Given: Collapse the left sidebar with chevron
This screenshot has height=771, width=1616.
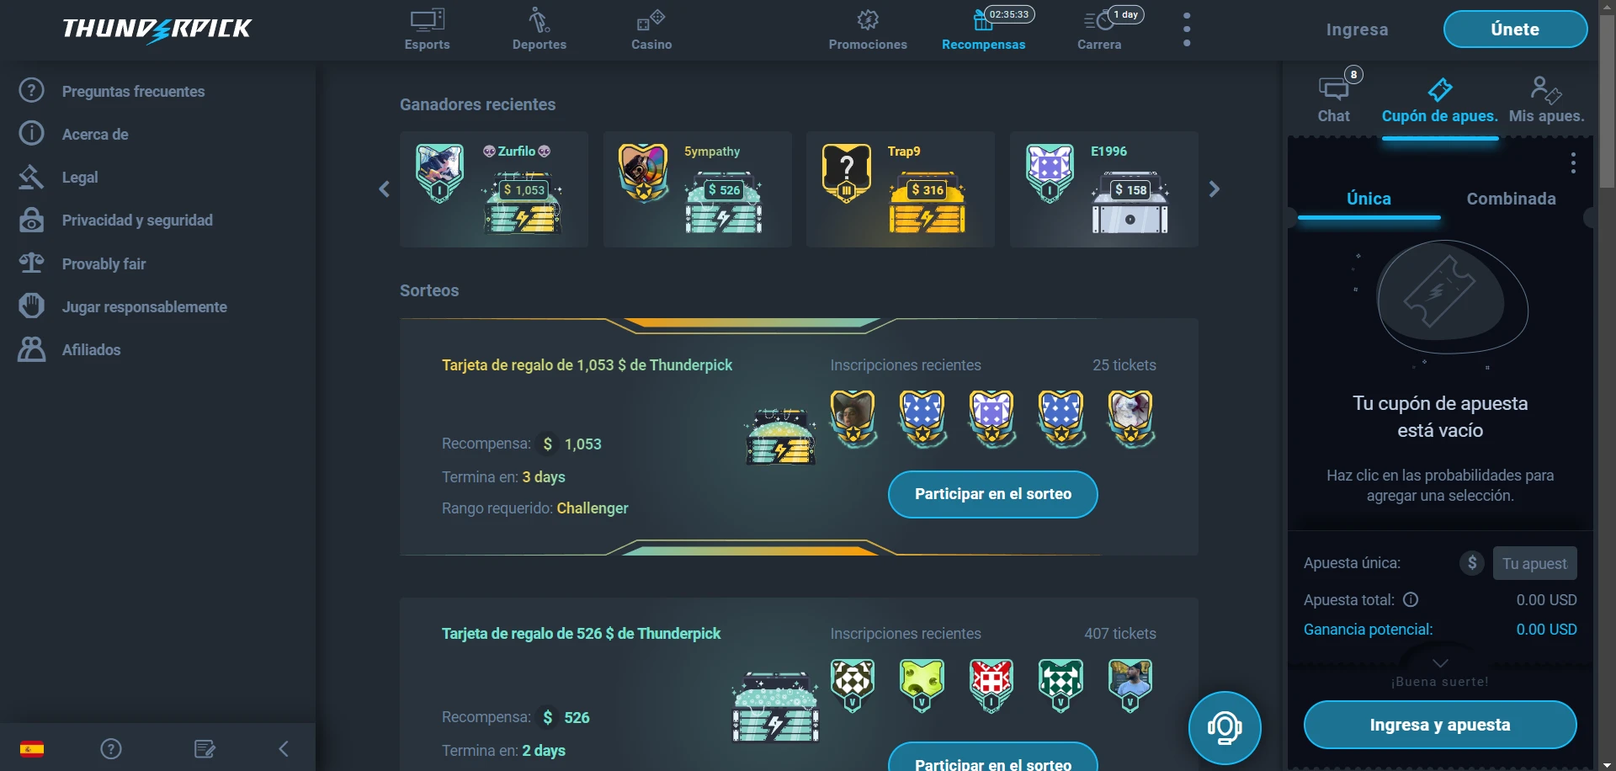Looking at the screenshot, I should (284, 748).
